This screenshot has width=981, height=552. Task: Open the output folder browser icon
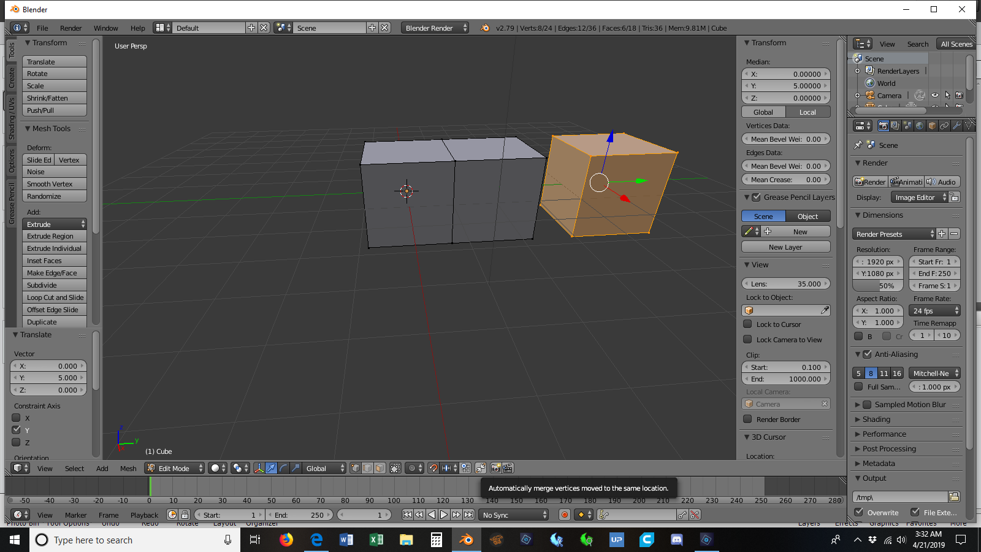coord(954,497)
